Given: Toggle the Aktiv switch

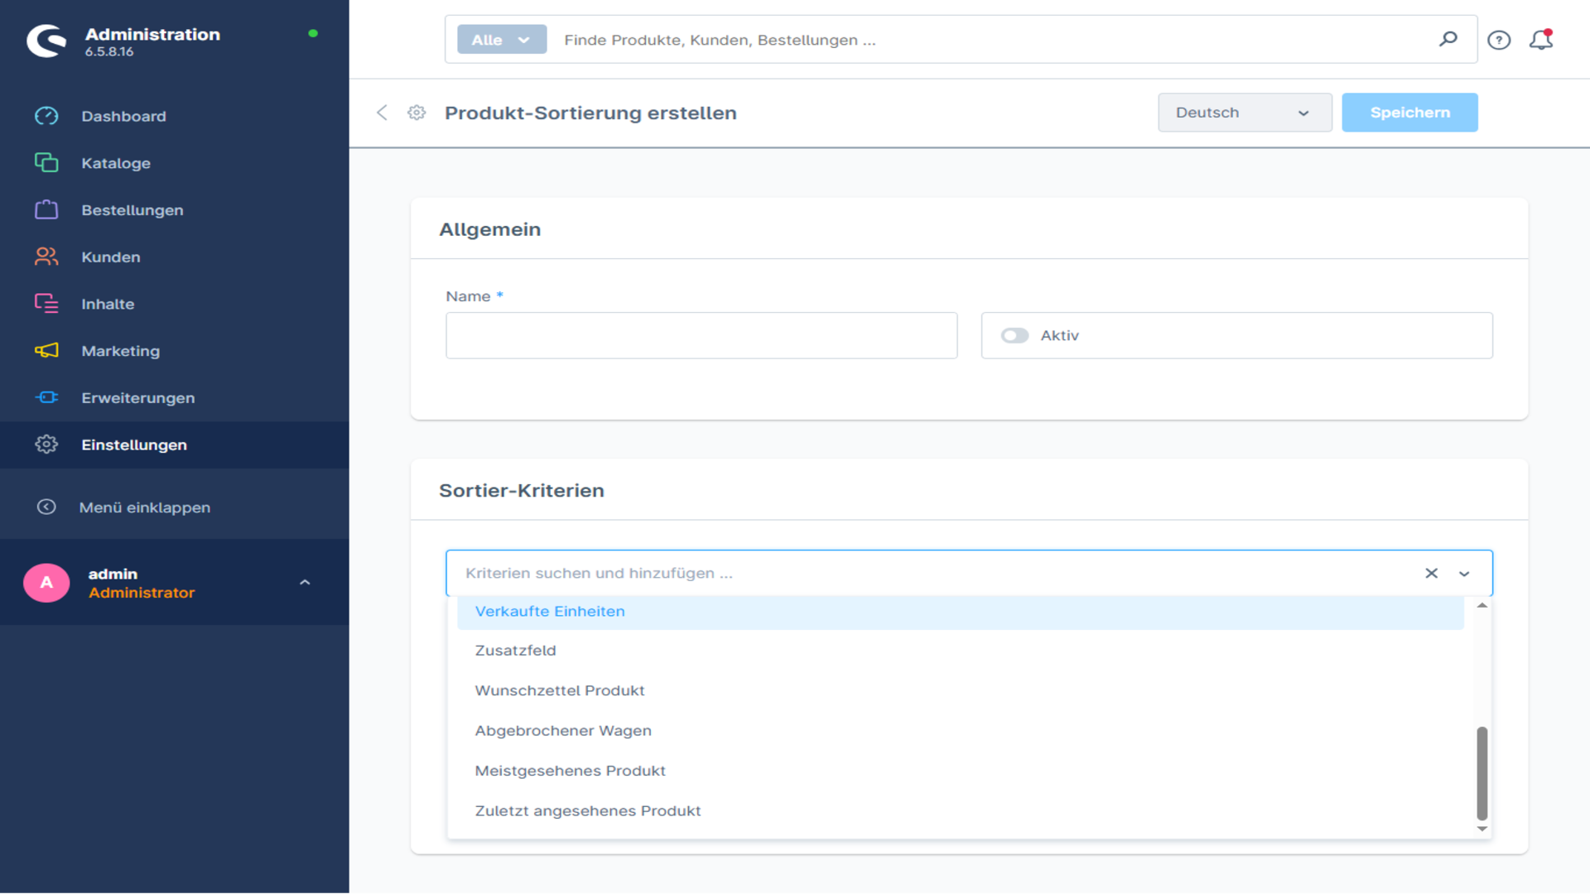Looking at the screenshot, I should pos(1014,335).
